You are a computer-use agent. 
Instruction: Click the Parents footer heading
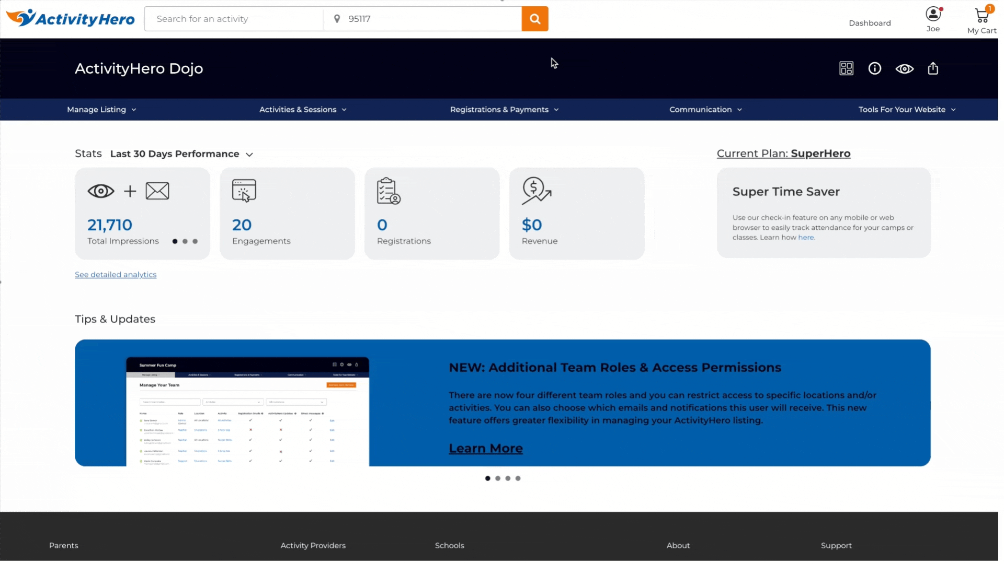pyautogui.click(x=64, y=546)
